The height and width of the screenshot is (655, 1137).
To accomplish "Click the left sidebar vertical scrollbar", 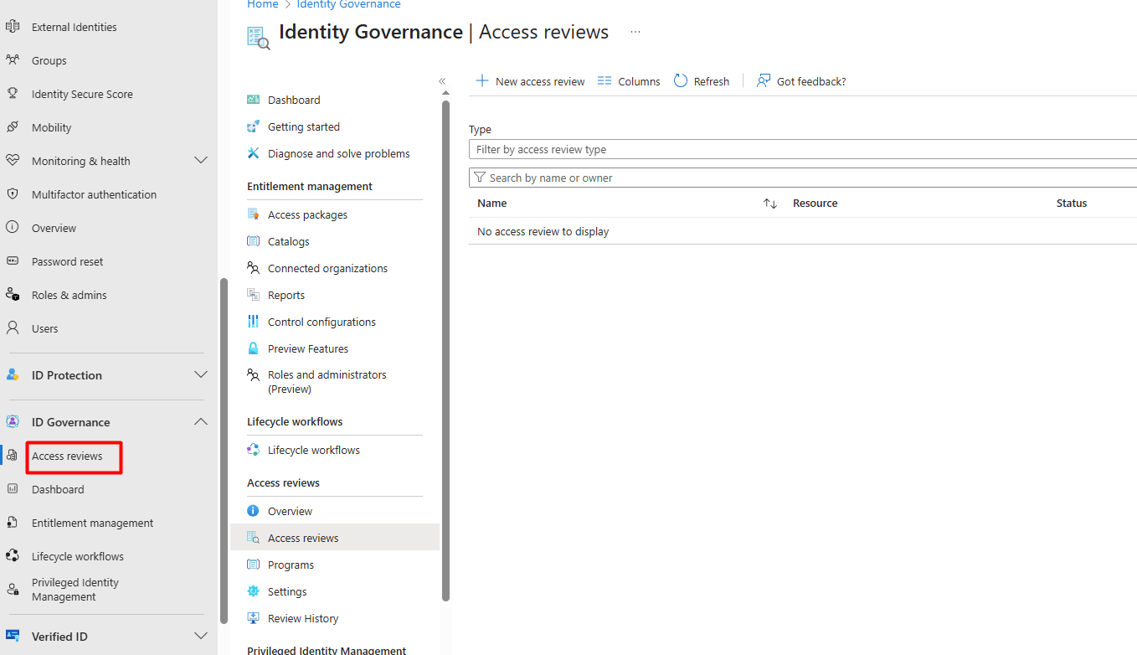I will [x=223, y=451].
